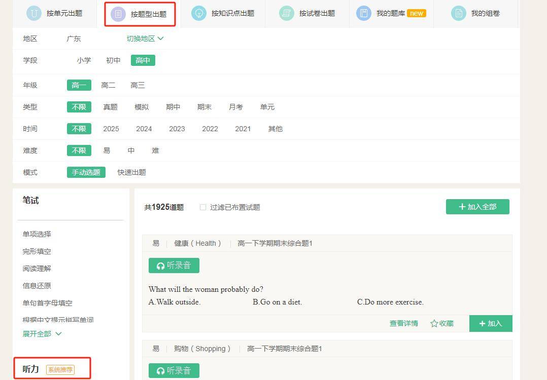Add the Health question with 加入 button
Screen dimensions: 547x380
[490, 323]
